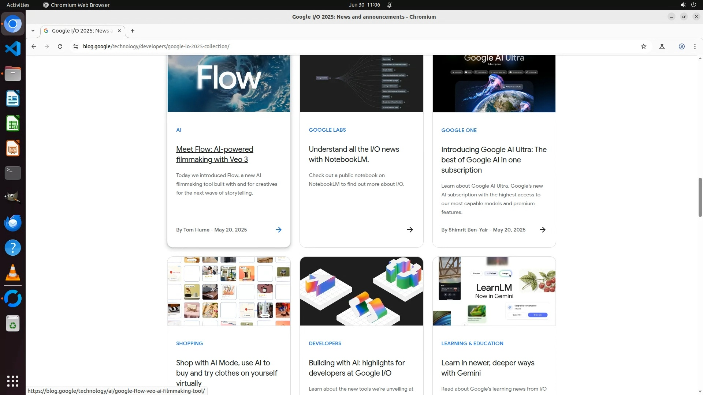703x395 pixels.
Task: Close the Google I/O 2025 tab
Action: tap(119, 31)
